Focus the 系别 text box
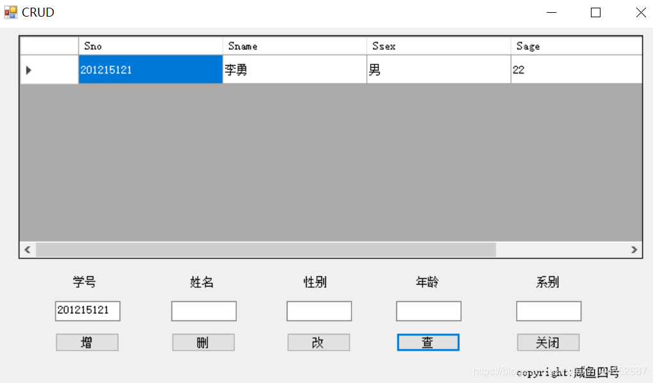The width and height of the screenshot is (653, 383). [549, 311]
